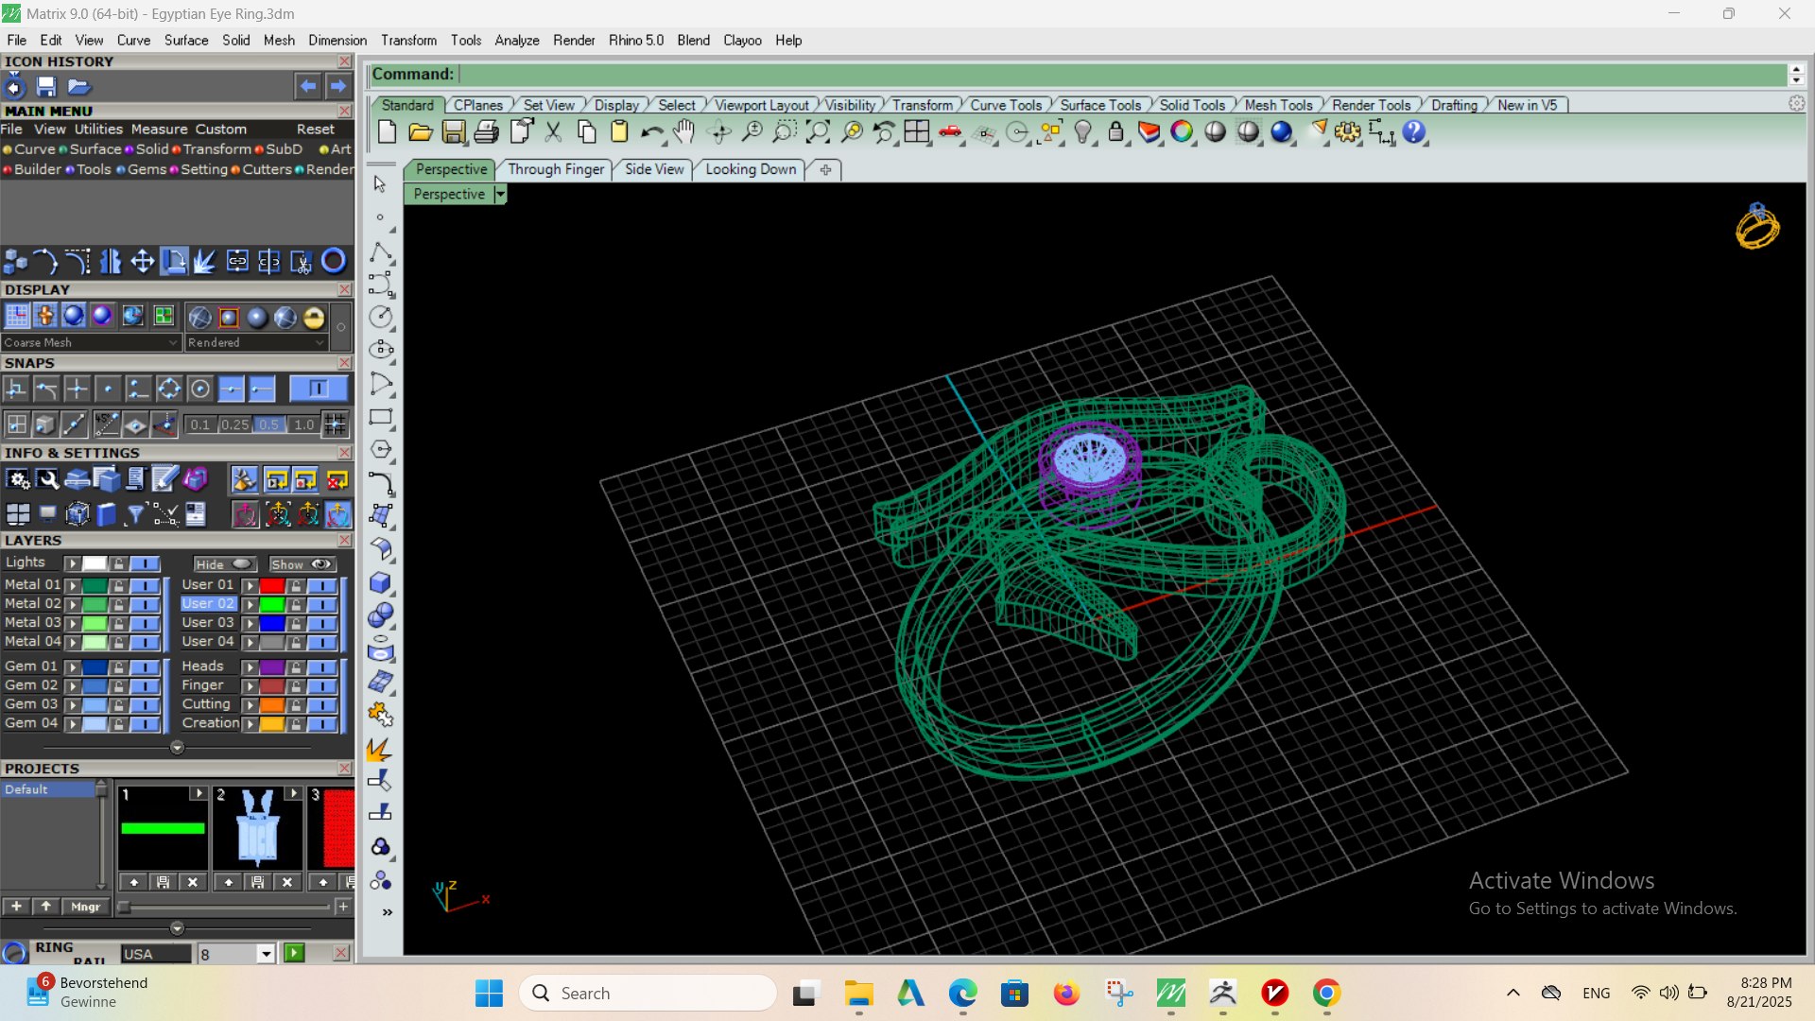Select the Polyline tool in the side toolbar
This screenshot has height=1021, width=1815.
[381, 252]
